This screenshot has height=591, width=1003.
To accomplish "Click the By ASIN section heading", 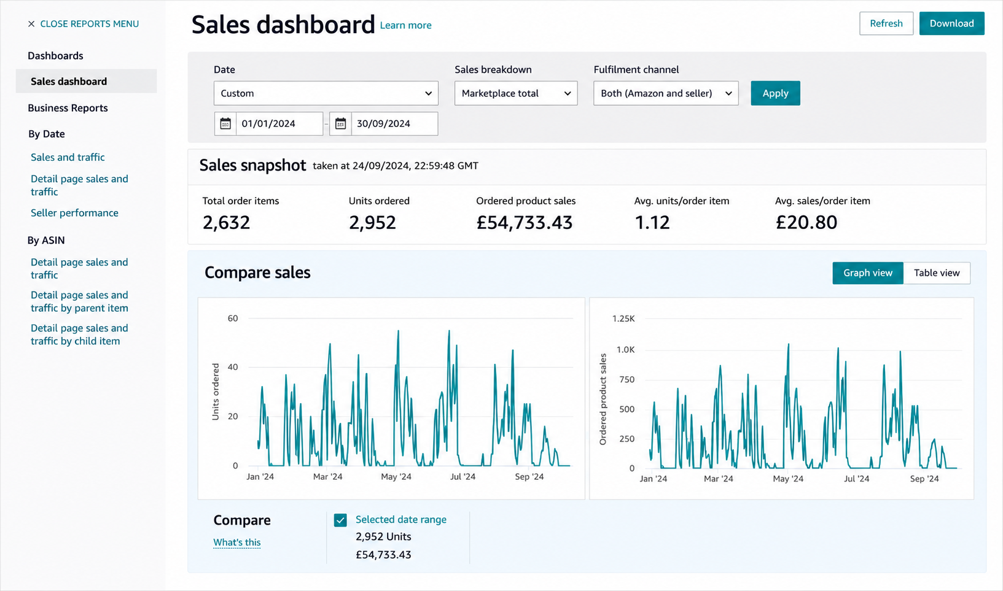I will point(46,241).
